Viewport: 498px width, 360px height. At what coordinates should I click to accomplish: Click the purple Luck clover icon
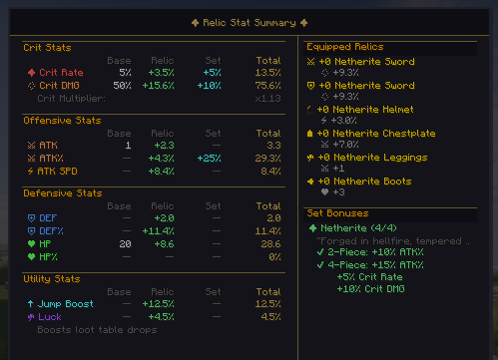point(31,317)
